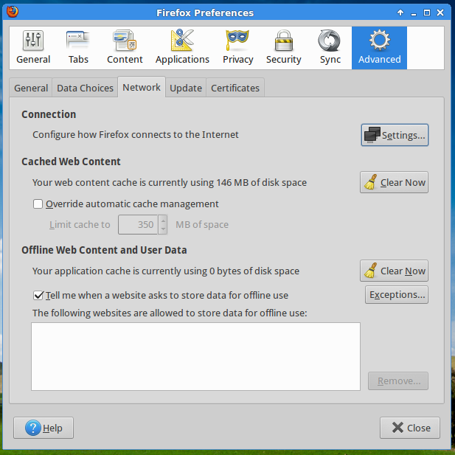Image resolution: width=455 pixels, height=455 pixels.
Task: Clear Now for offline web content
Action: click(x=394, y=271)
